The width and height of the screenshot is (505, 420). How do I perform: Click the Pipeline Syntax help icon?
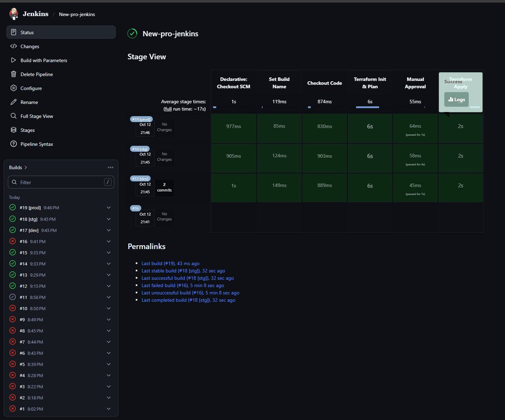13,144
